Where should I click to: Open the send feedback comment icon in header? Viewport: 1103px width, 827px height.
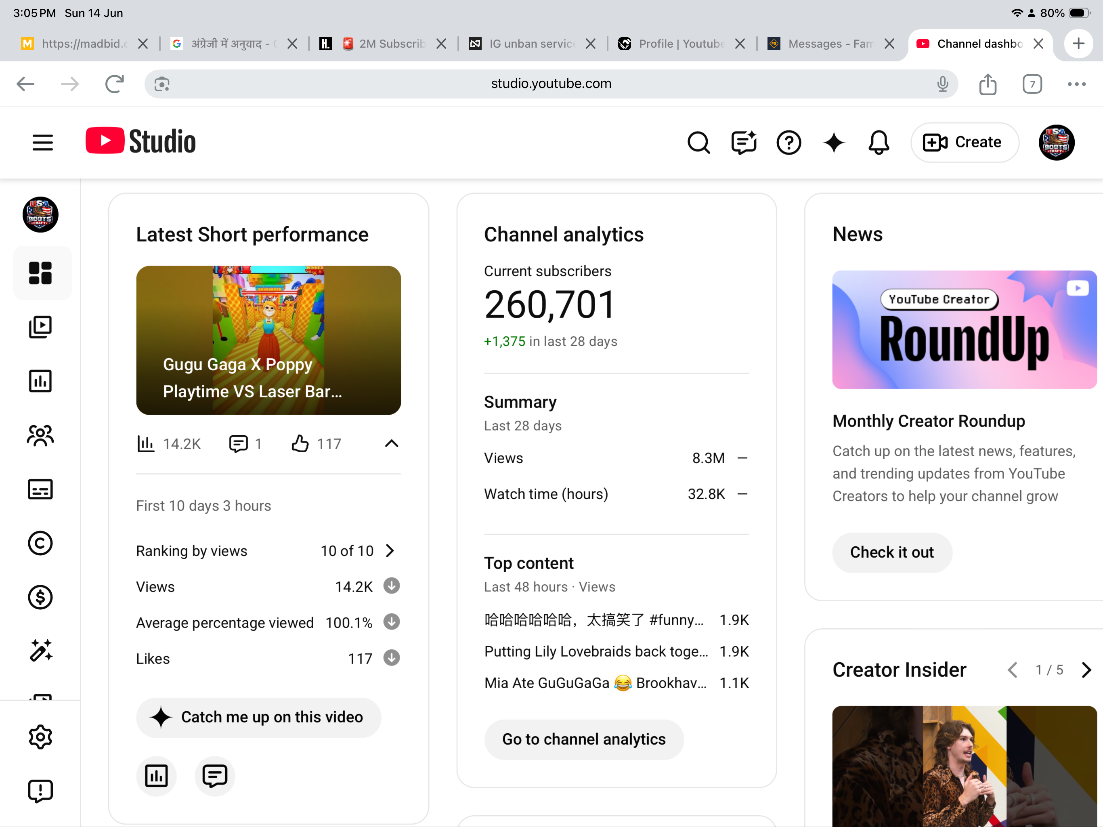pyautogui.click(x=744, y=143)
